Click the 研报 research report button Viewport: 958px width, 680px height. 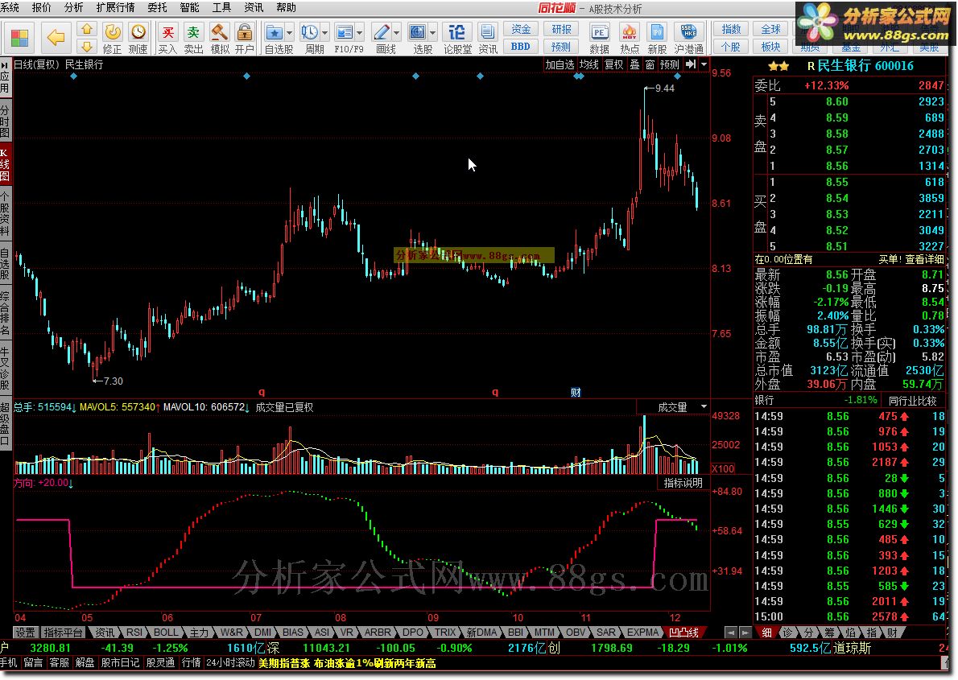coord(561,29)
